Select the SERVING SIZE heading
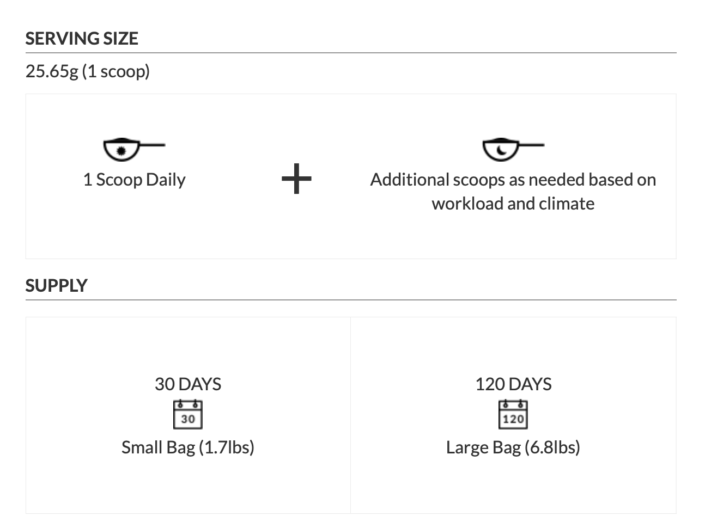This screenshot has width=717, height=516. (x=82, y=39)
